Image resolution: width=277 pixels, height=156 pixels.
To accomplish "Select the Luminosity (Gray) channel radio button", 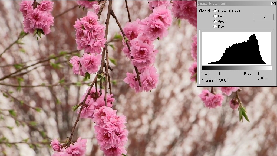I will (215, 11).
